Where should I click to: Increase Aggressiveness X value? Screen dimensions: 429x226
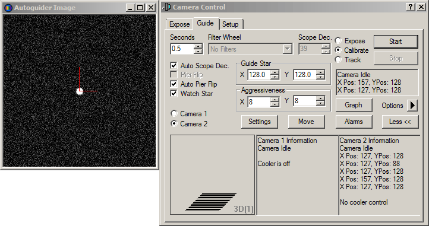pos(275,99)
